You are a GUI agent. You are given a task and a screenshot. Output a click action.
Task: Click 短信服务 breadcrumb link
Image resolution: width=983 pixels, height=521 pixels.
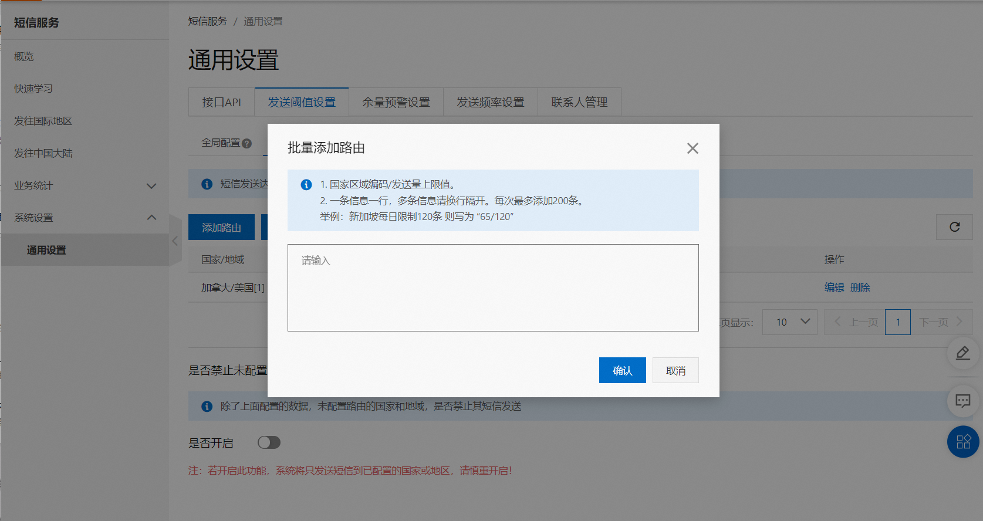(207, 21)
